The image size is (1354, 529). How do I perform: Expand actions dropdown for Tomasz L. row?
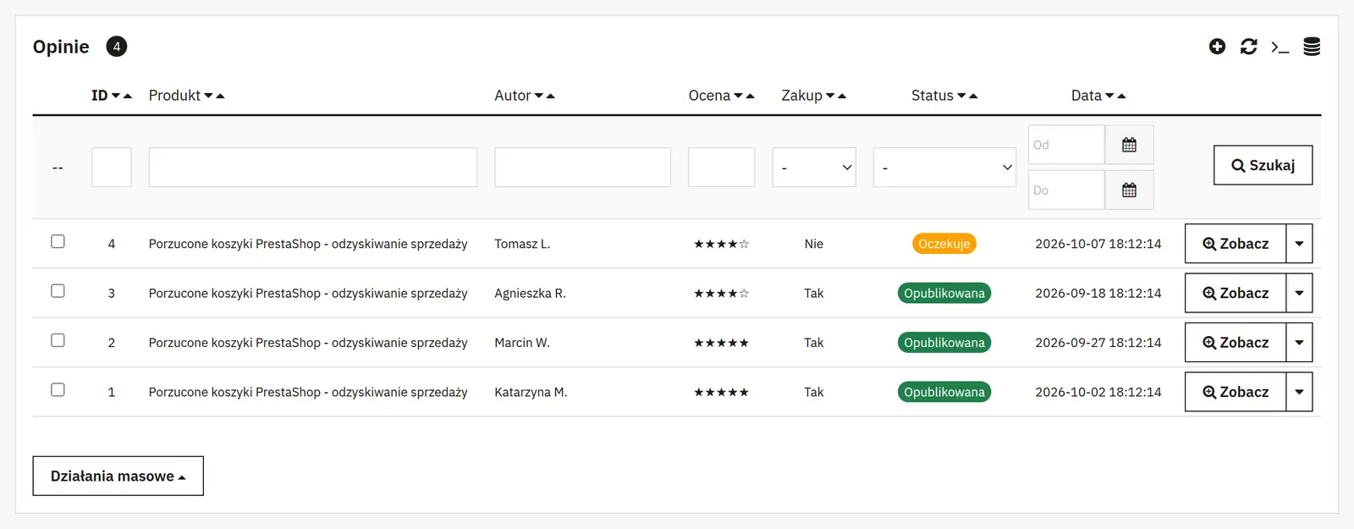tap(1299, 244)
